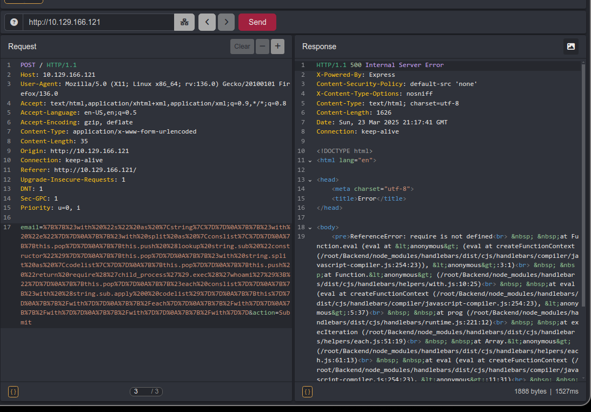591x412 pixels.
Task: Click the User-Agent header line
Action: [155, 89]
